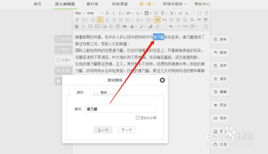Toggle bold formatting
The image size is (268, 154).
click(x=107, y=13)
